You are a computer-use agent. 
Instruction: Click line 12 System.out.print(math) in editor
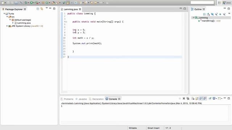(87, 43)
